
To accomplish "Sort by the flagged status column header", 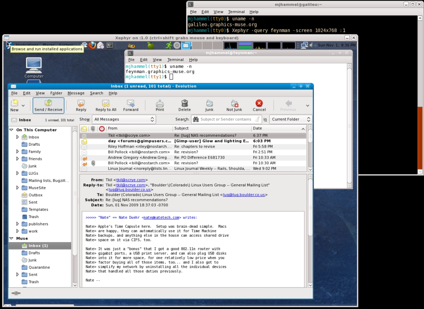I will [x=102, y=128].
